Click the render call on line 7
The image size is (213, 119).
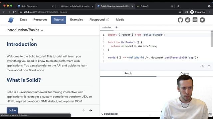[x=153, y=58]
